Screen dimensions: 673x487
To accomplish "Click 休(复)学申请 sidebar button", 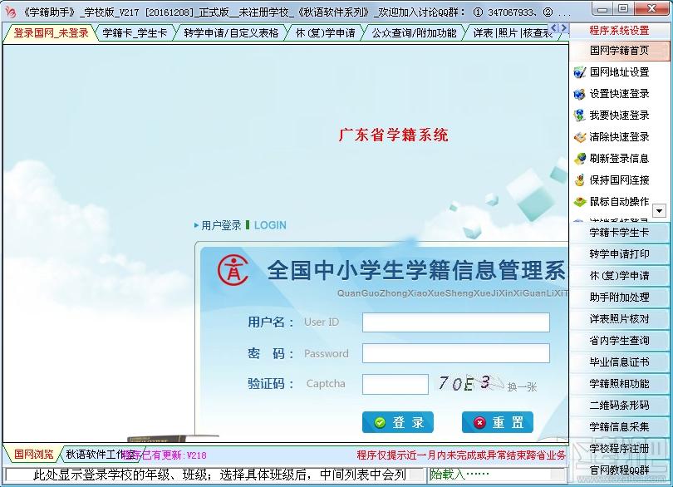I will [619, 276].
